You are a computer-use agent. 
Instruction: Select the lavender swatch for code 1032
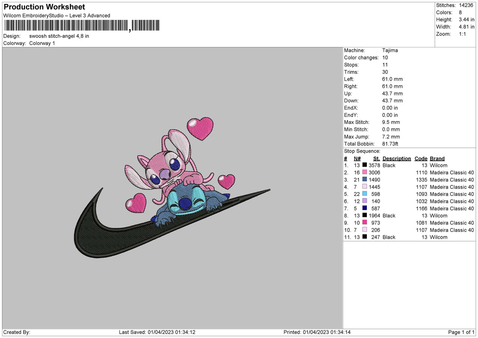click(365, 201)
